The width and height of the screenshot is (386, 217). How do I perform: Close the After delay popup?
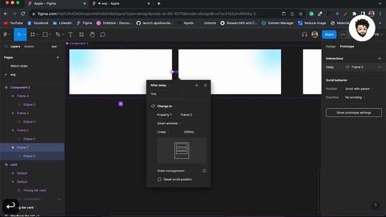tap(205, 86)
